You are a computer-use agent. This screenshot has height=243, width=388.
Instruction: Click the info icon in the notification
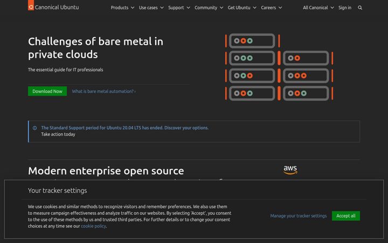click(x=35, y=128)
